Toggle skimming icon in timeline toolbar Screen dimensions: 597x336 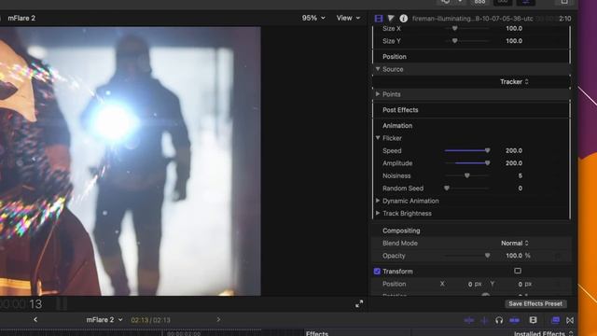tap(469, 320)
